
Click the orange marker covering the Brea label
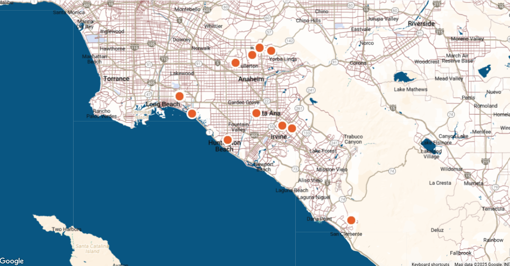[x=260, y=48]
